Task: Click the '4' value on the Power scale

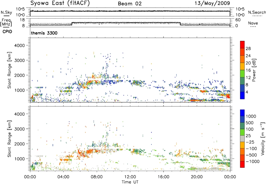Action: (247, 92)
